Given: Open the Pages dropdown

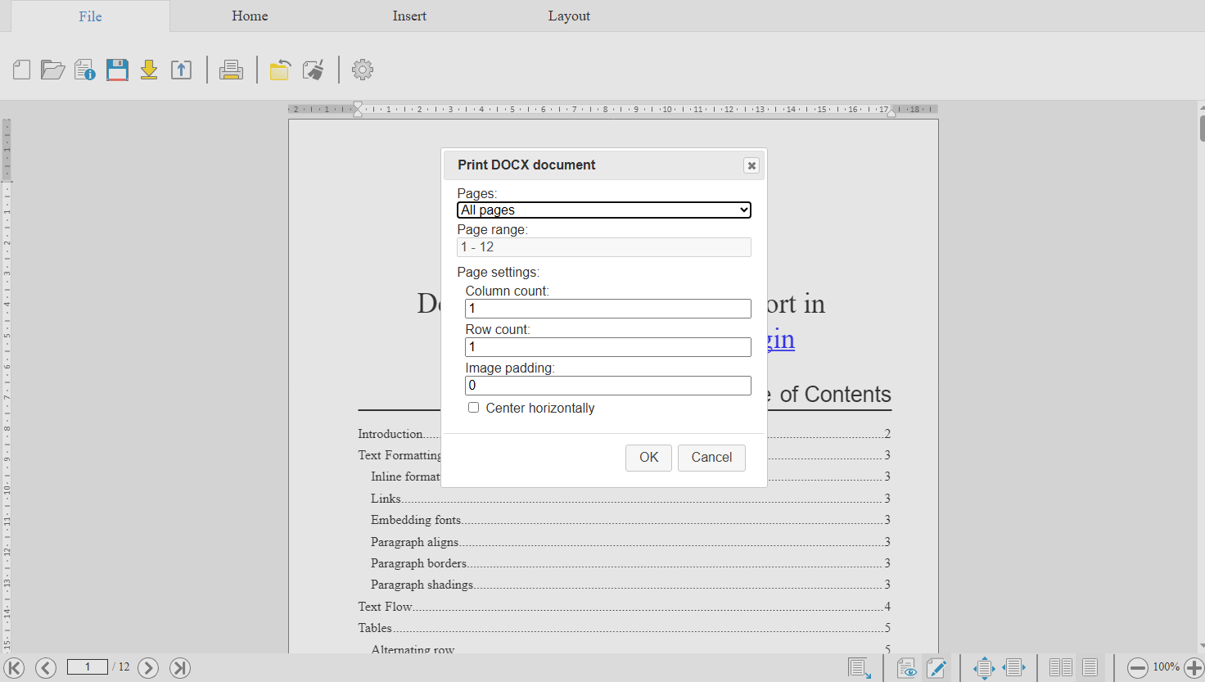Looking at the screenshot, I should tap(603, 210).
